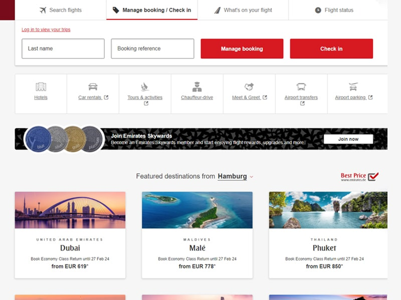This screenshot has width=401, height=300.
Task: Open the What's on your flight tab
Action: point(243,10)
